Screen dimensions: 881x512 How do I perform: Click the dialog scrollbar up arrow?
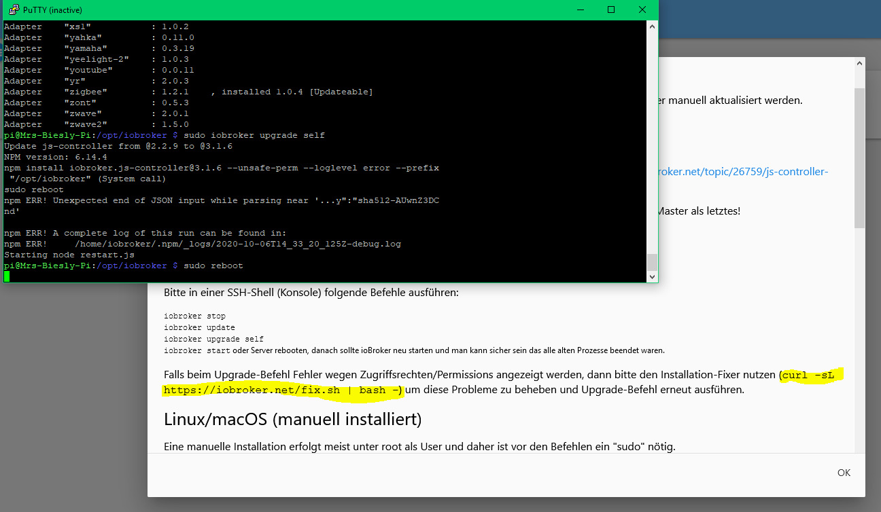pos(860,64)
